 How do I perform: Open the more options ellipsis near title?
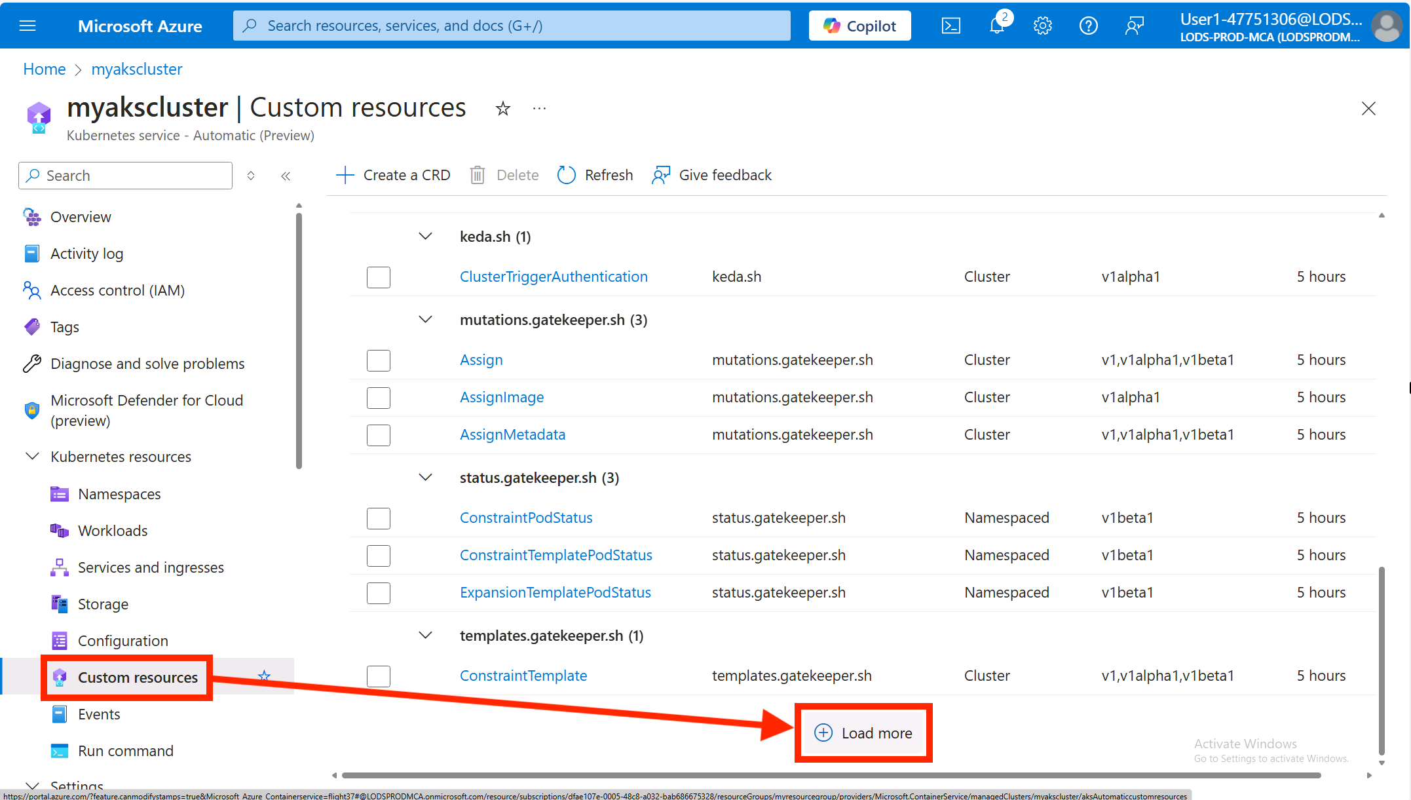tap(539, 108)
